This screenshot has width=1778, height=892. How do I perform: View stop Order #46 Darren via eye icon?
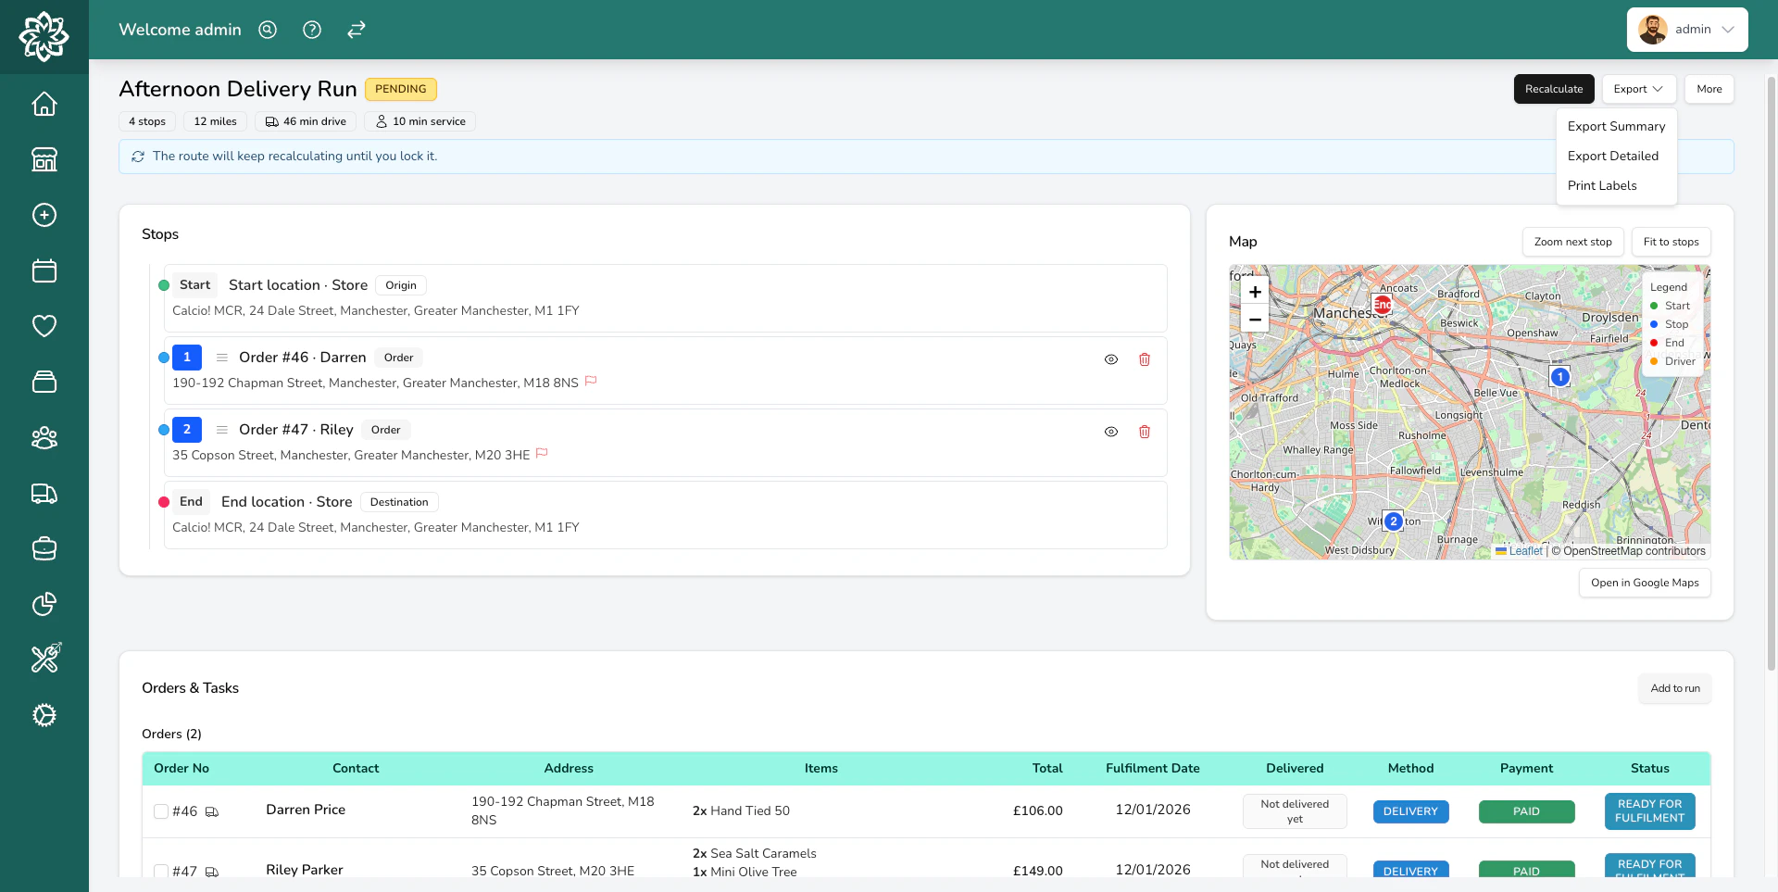pos(1111,359)
